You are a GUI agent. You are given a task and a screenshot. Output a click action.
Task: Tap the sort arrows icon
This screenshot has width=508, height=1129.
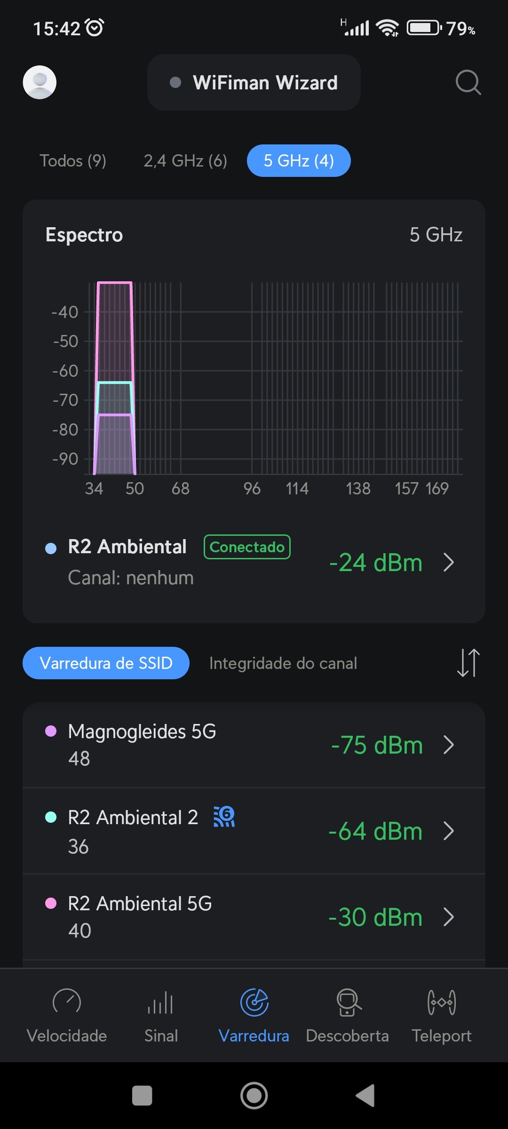point(468,663)
